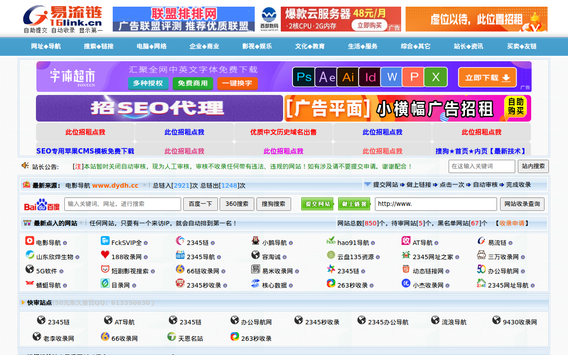
Task: Select the After Effects icon in the banner
Action: click(x=326, y=77)
